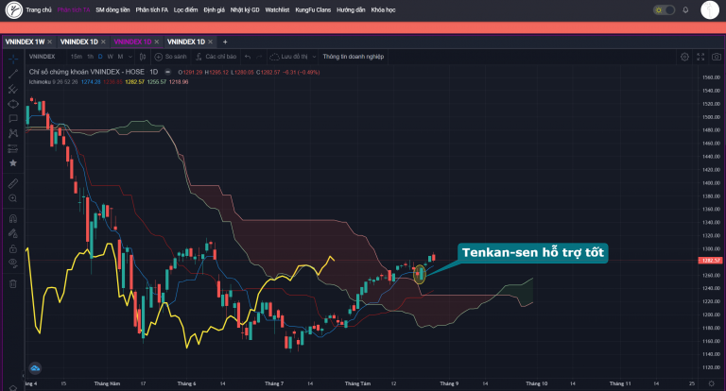726x391 pixels.
Task: Open chart settings gear icon
Action: click(684, 57)
